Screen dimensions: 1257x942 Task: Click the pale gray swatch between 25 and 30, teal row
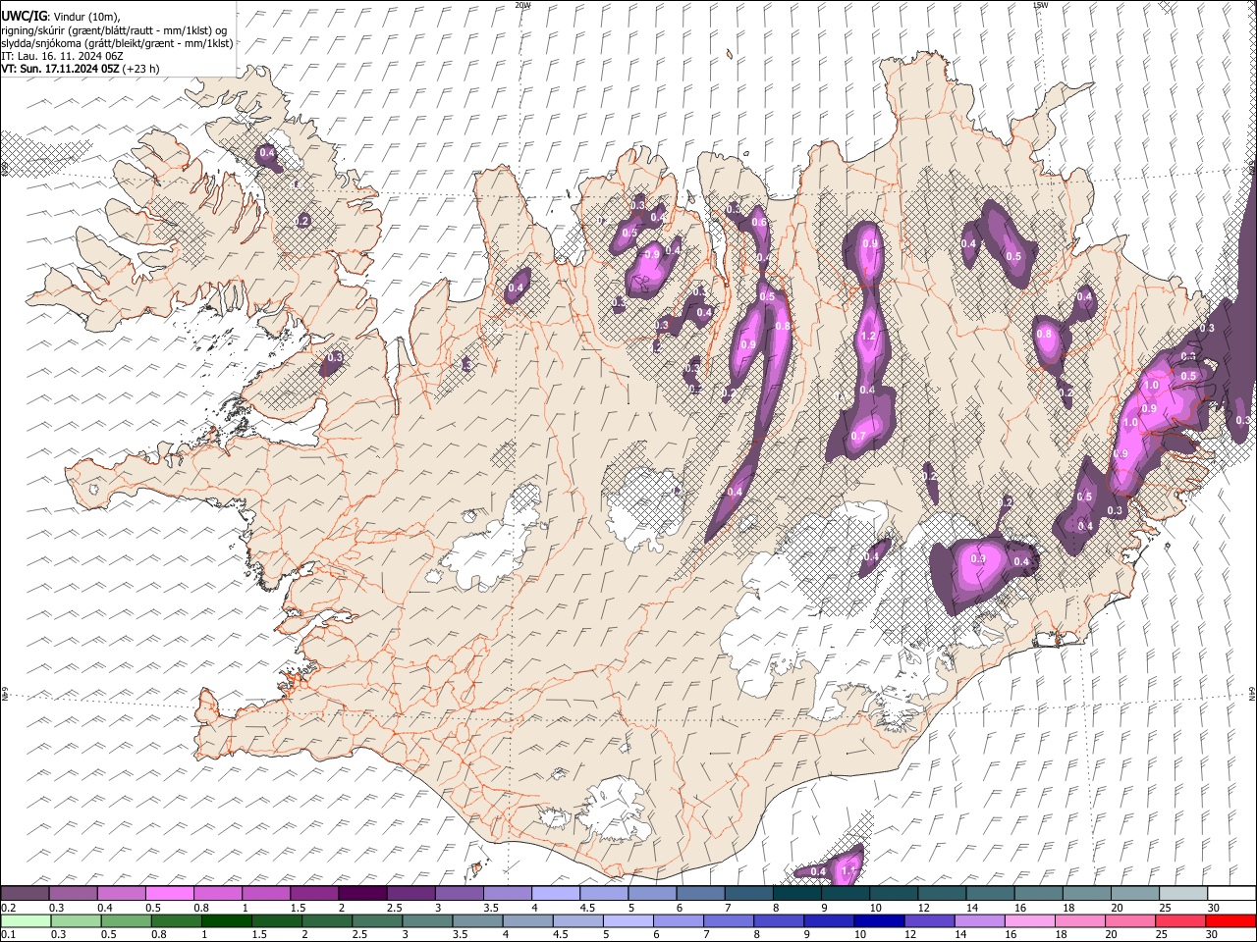[1183, 894]
